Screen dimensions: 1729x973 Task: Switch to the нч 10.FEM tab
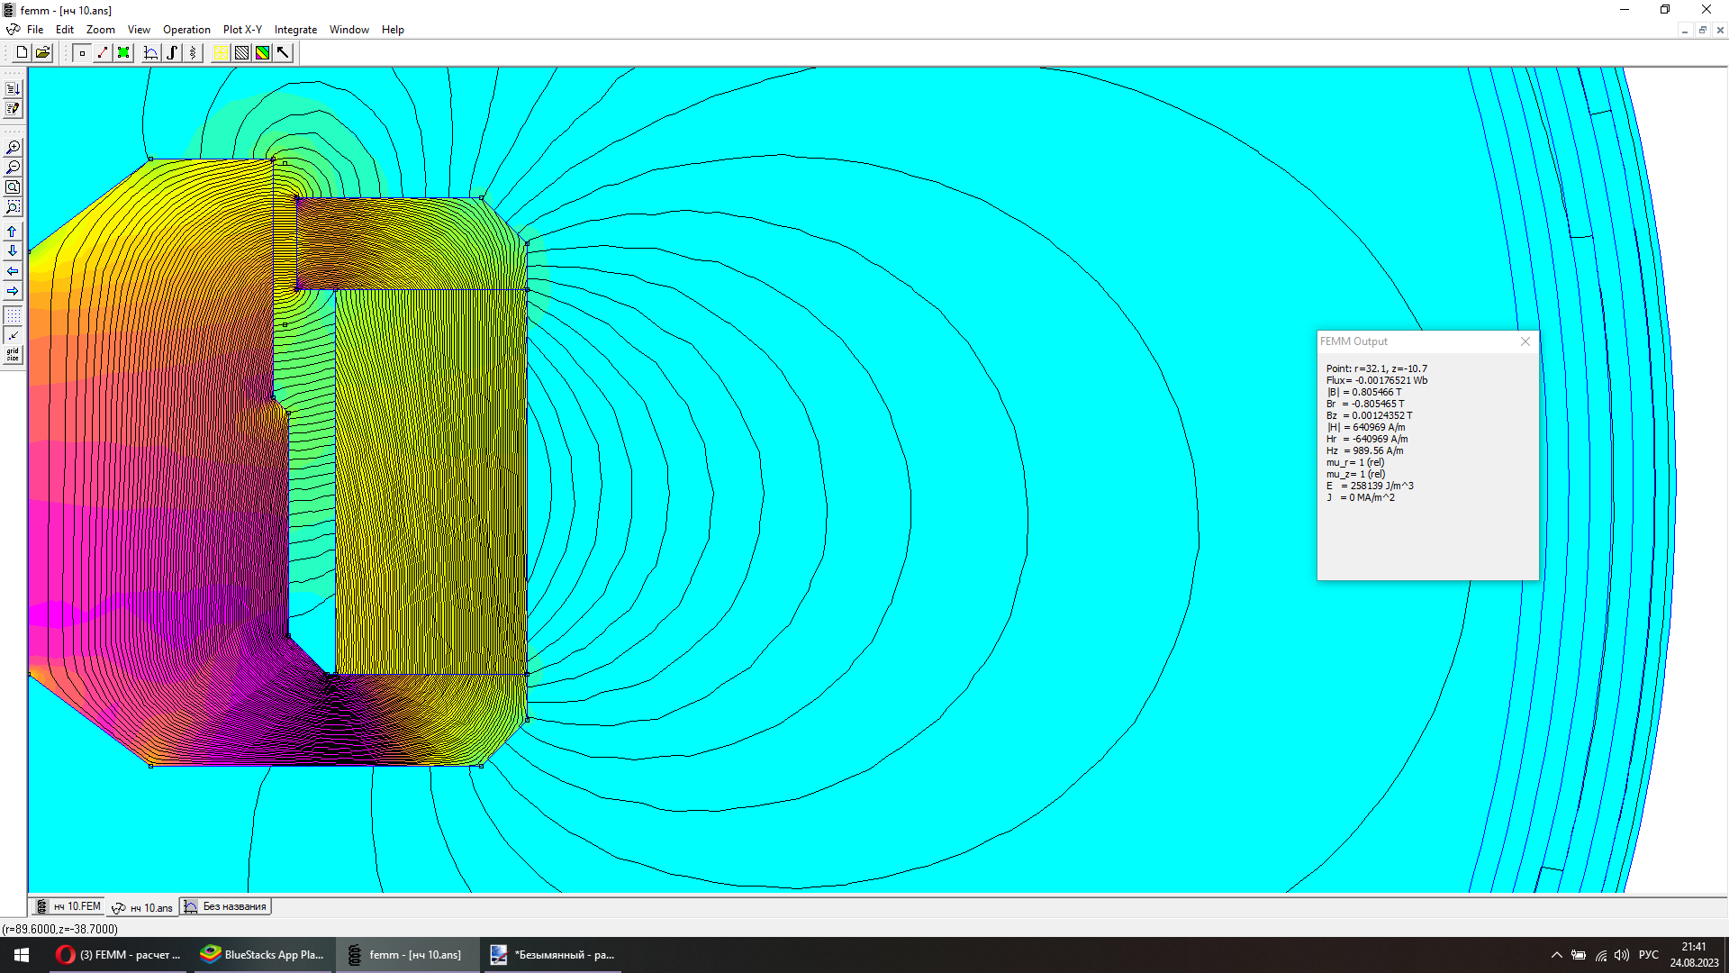click(68, 906)
